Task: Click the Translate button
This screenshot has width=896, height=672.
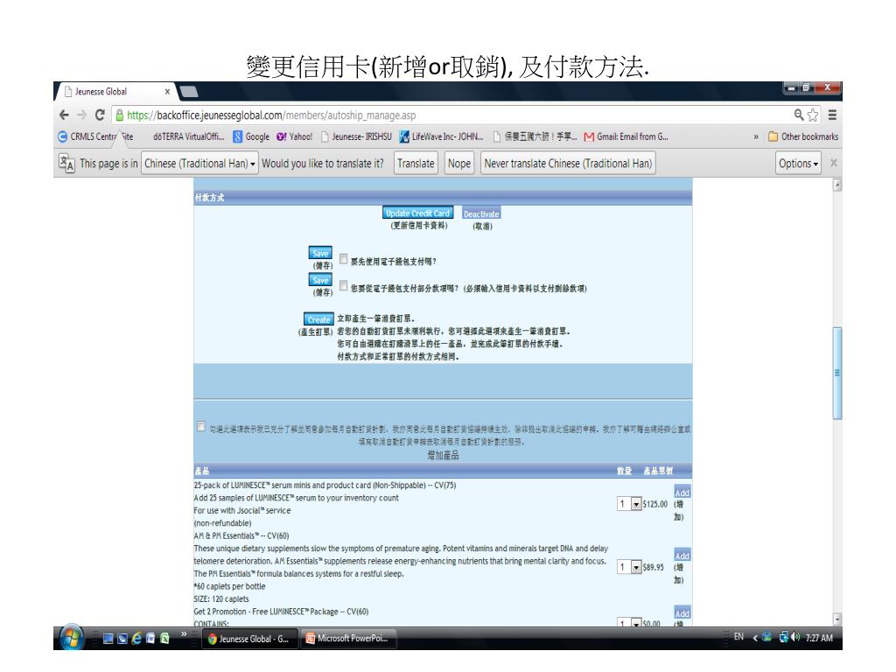Action: (416, 164)
